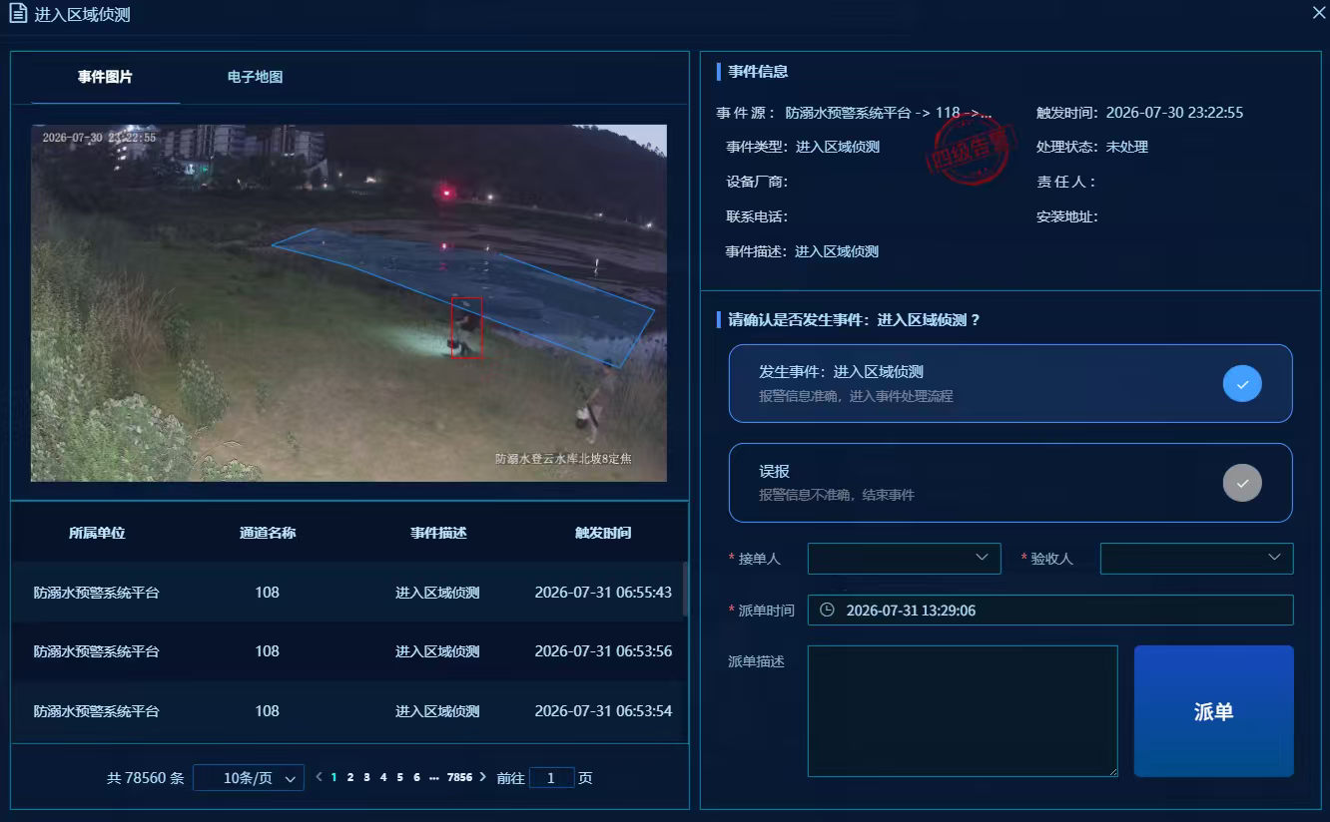Image resolution: width=1330 pixels, height=822 pixels.
Task: Go to page 4 of the event list
Action: tap(383, 777)
